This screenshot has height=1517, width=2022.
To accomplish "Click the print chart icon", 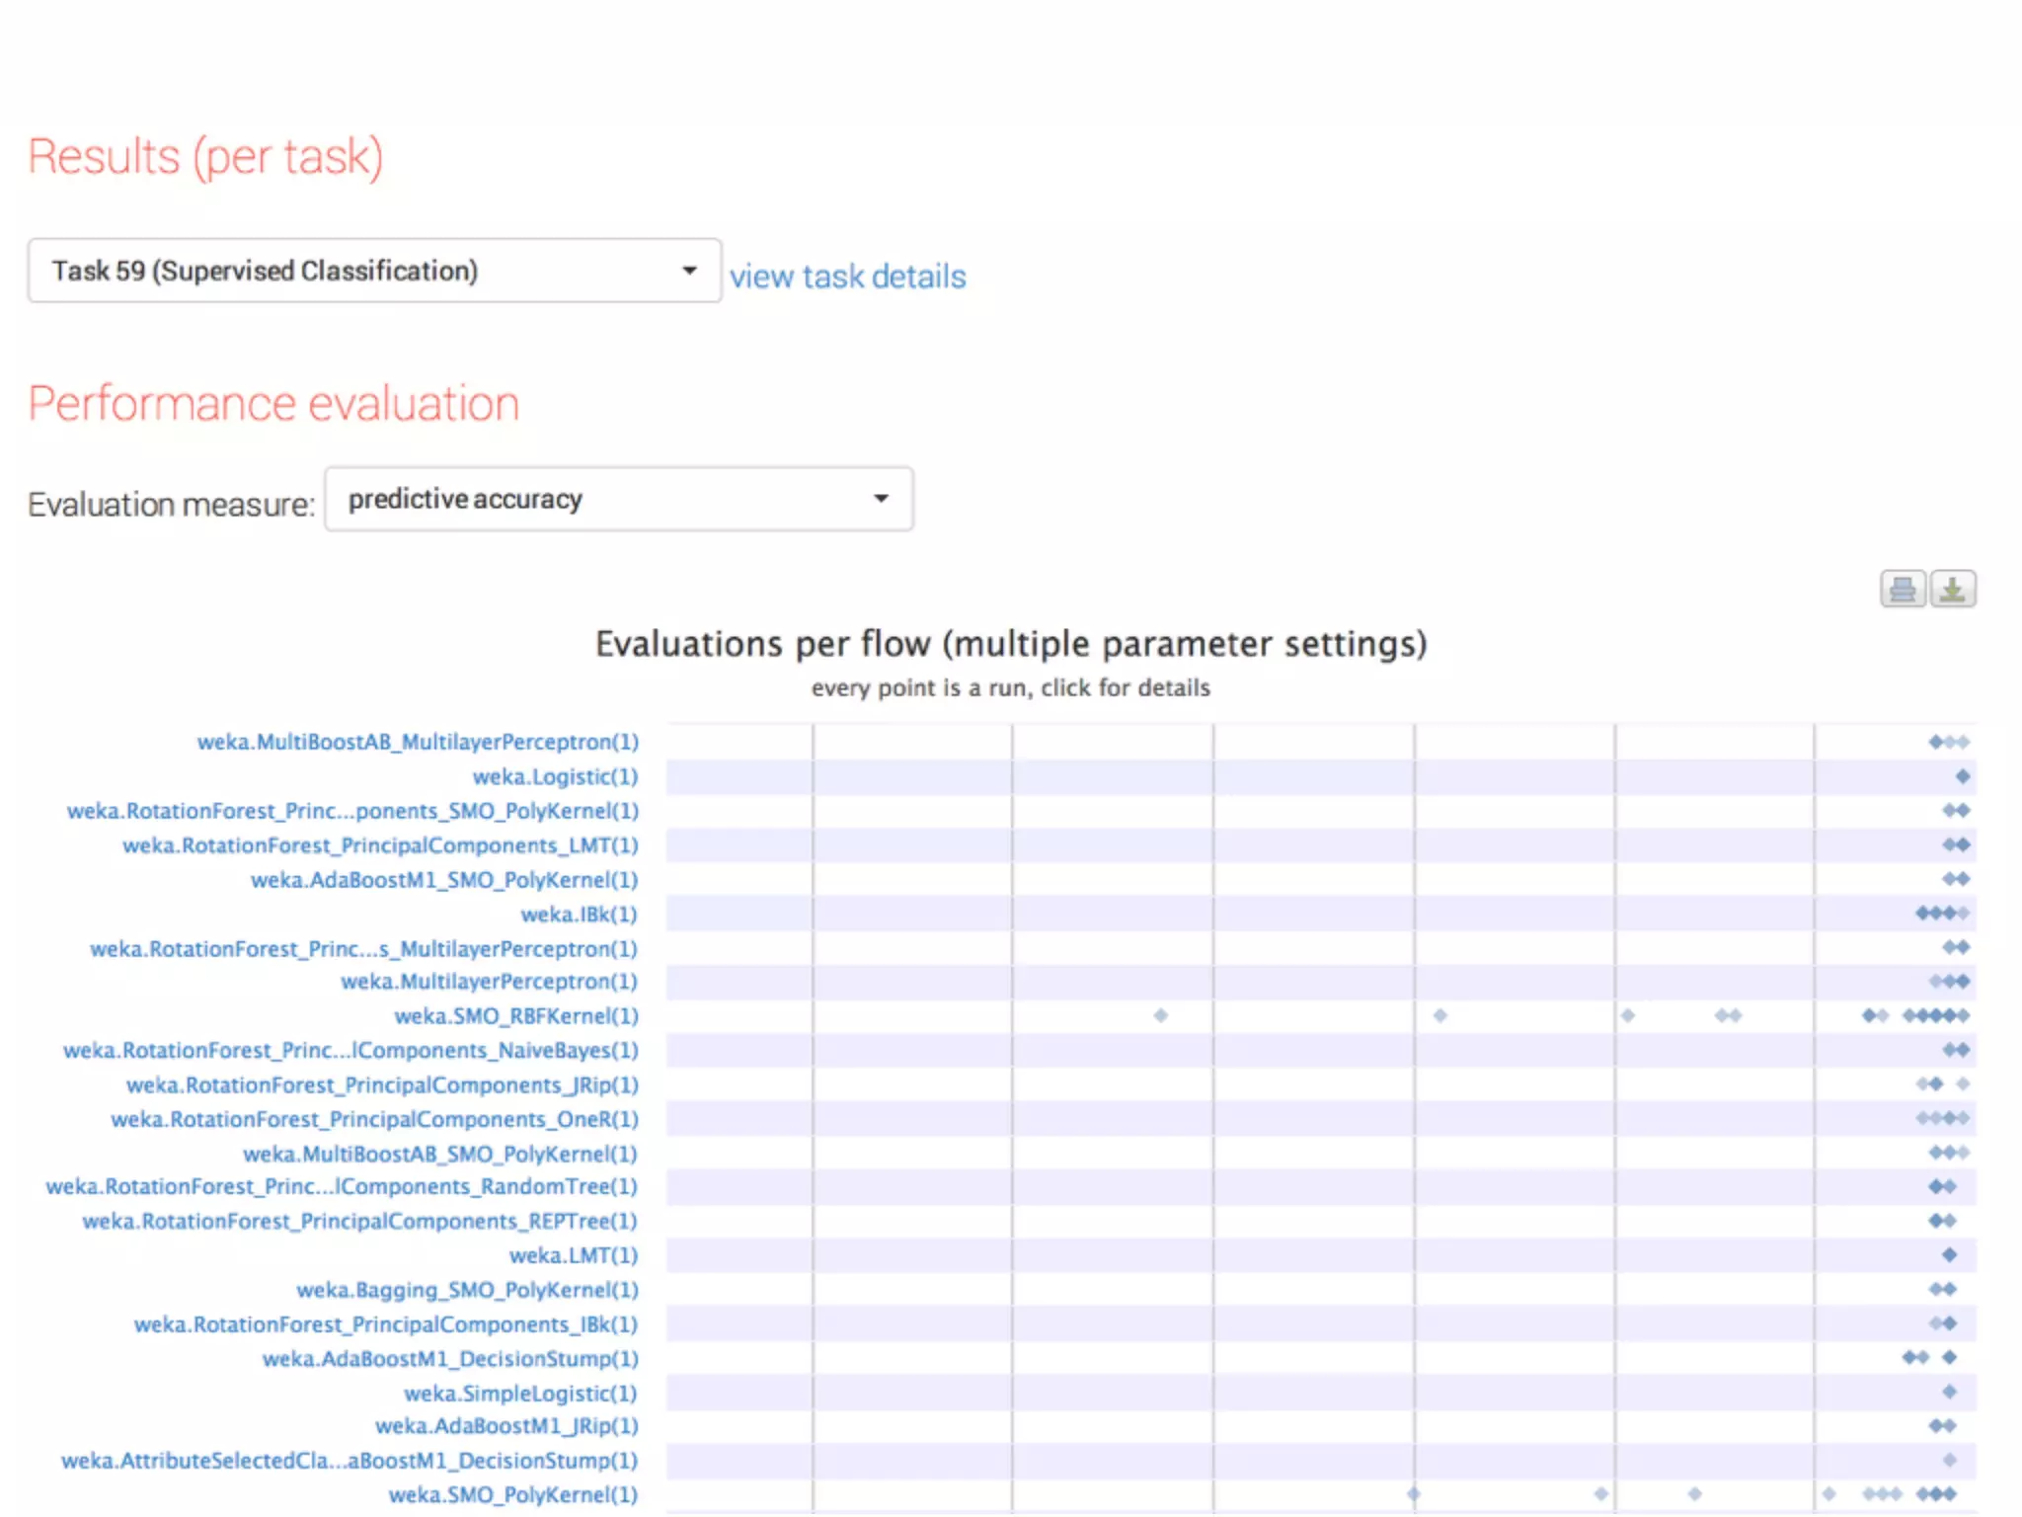I will [x=1902, y=590].
